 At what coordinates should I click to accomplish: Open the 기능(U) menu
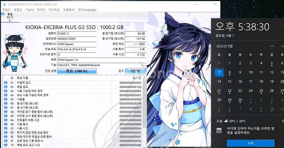29,10
